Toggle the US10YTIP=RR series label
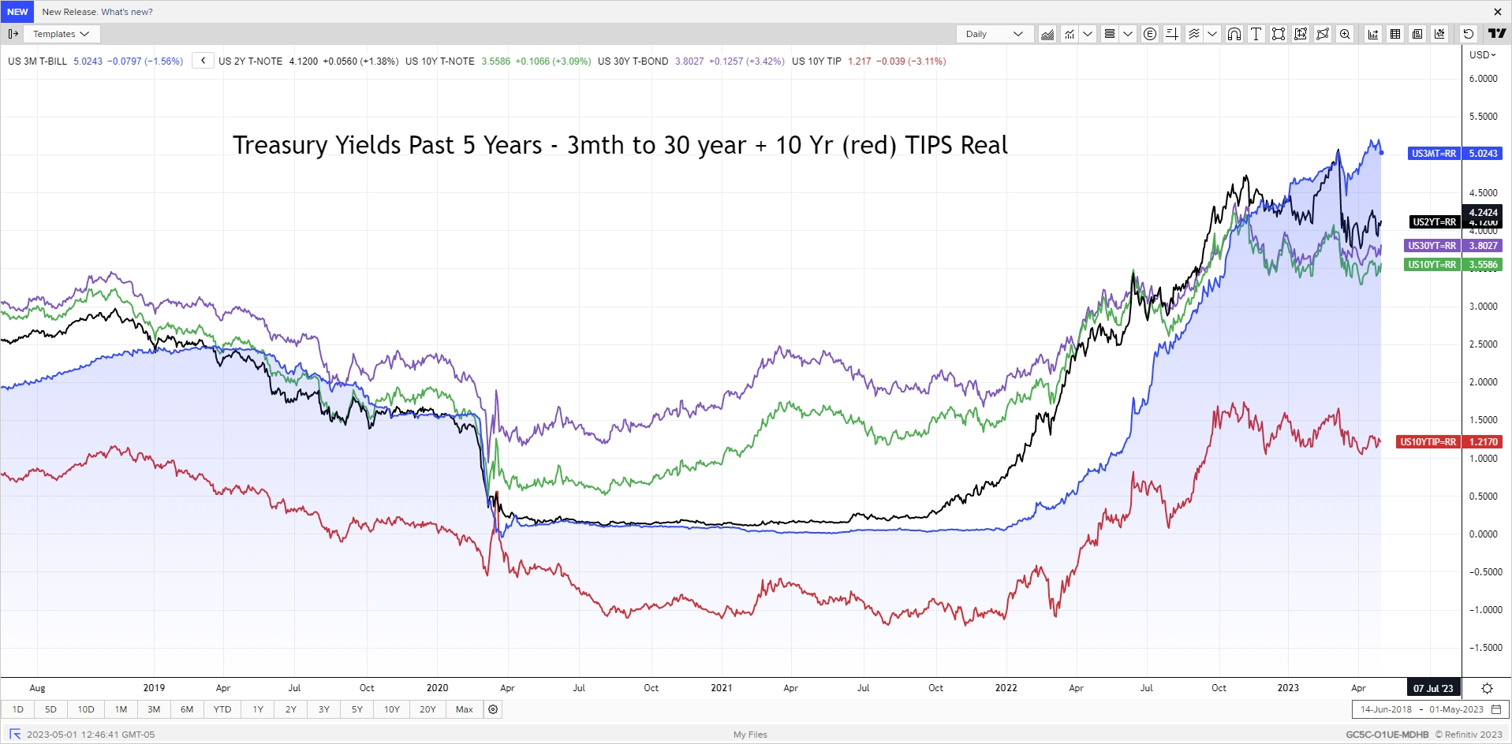The width and height of the screenshot is (1512, 744). click(x=1428, y=442)
